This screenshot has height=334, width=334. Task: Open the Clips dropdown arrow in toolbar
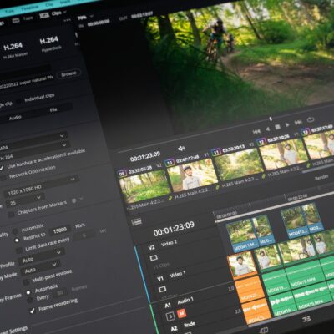pos(64,12)
